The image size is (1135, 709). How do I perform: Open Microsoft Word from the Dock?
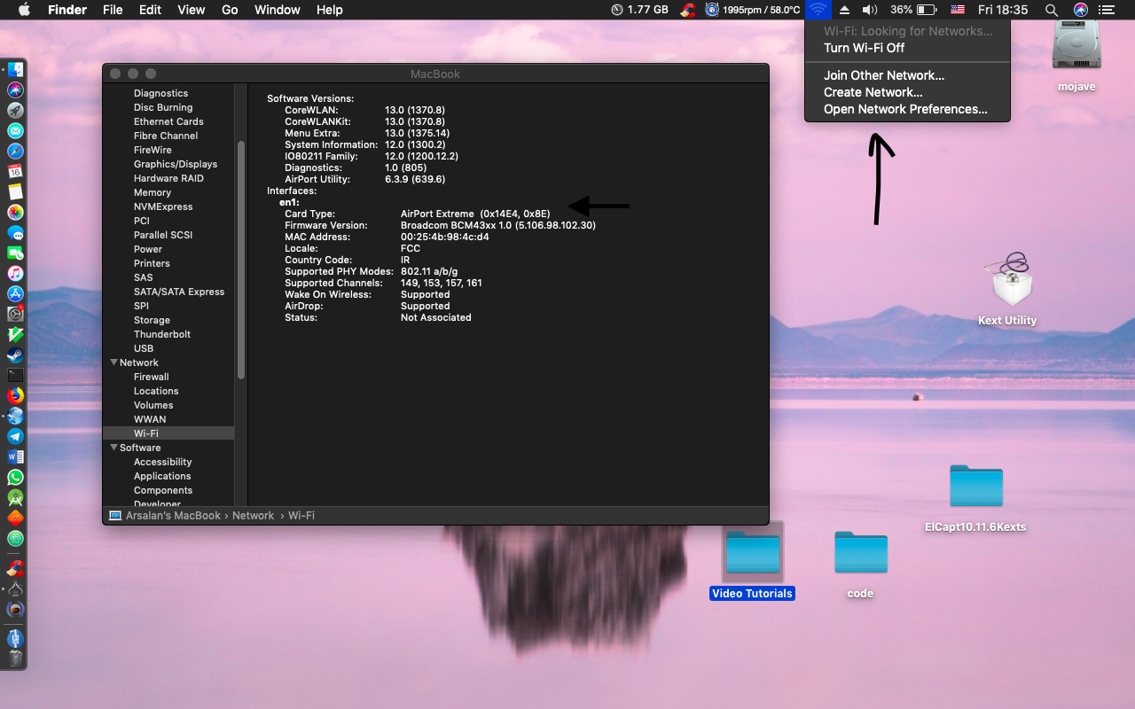15,457
